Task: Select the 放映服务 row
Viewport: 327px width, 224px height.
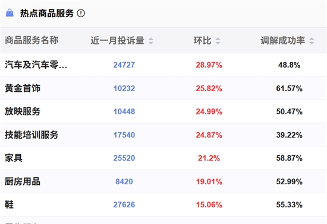Action: (164, 111)
